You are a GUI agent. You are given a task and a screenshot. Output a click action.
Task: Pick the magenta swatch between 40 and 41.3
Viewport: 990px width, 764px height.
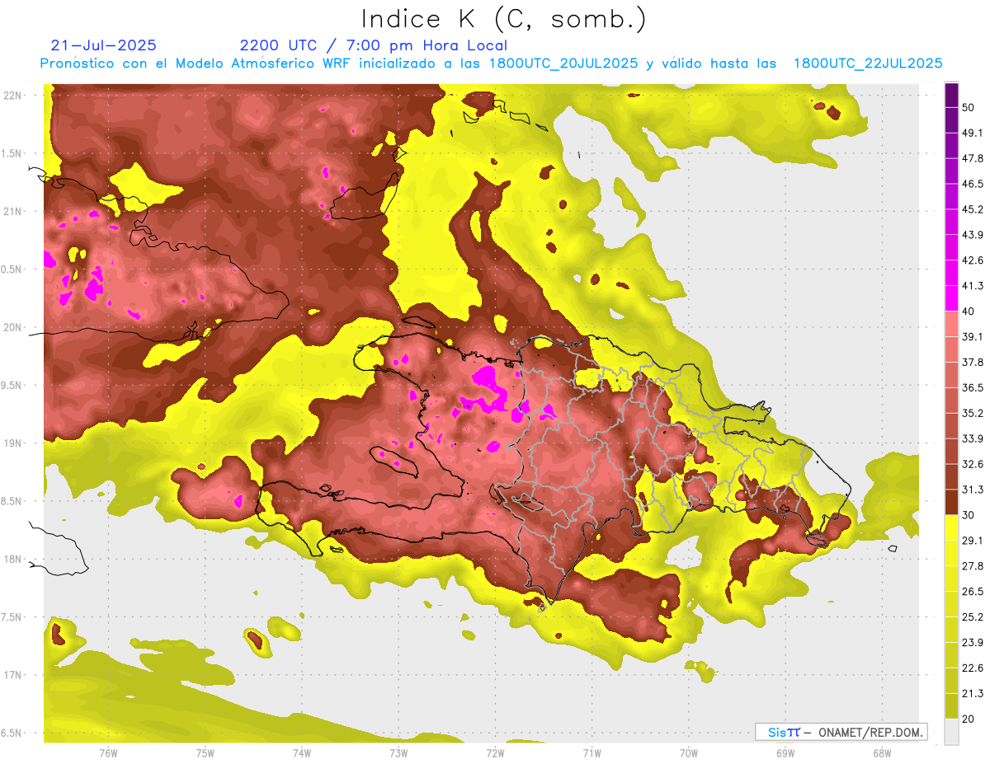pos(951,298)
